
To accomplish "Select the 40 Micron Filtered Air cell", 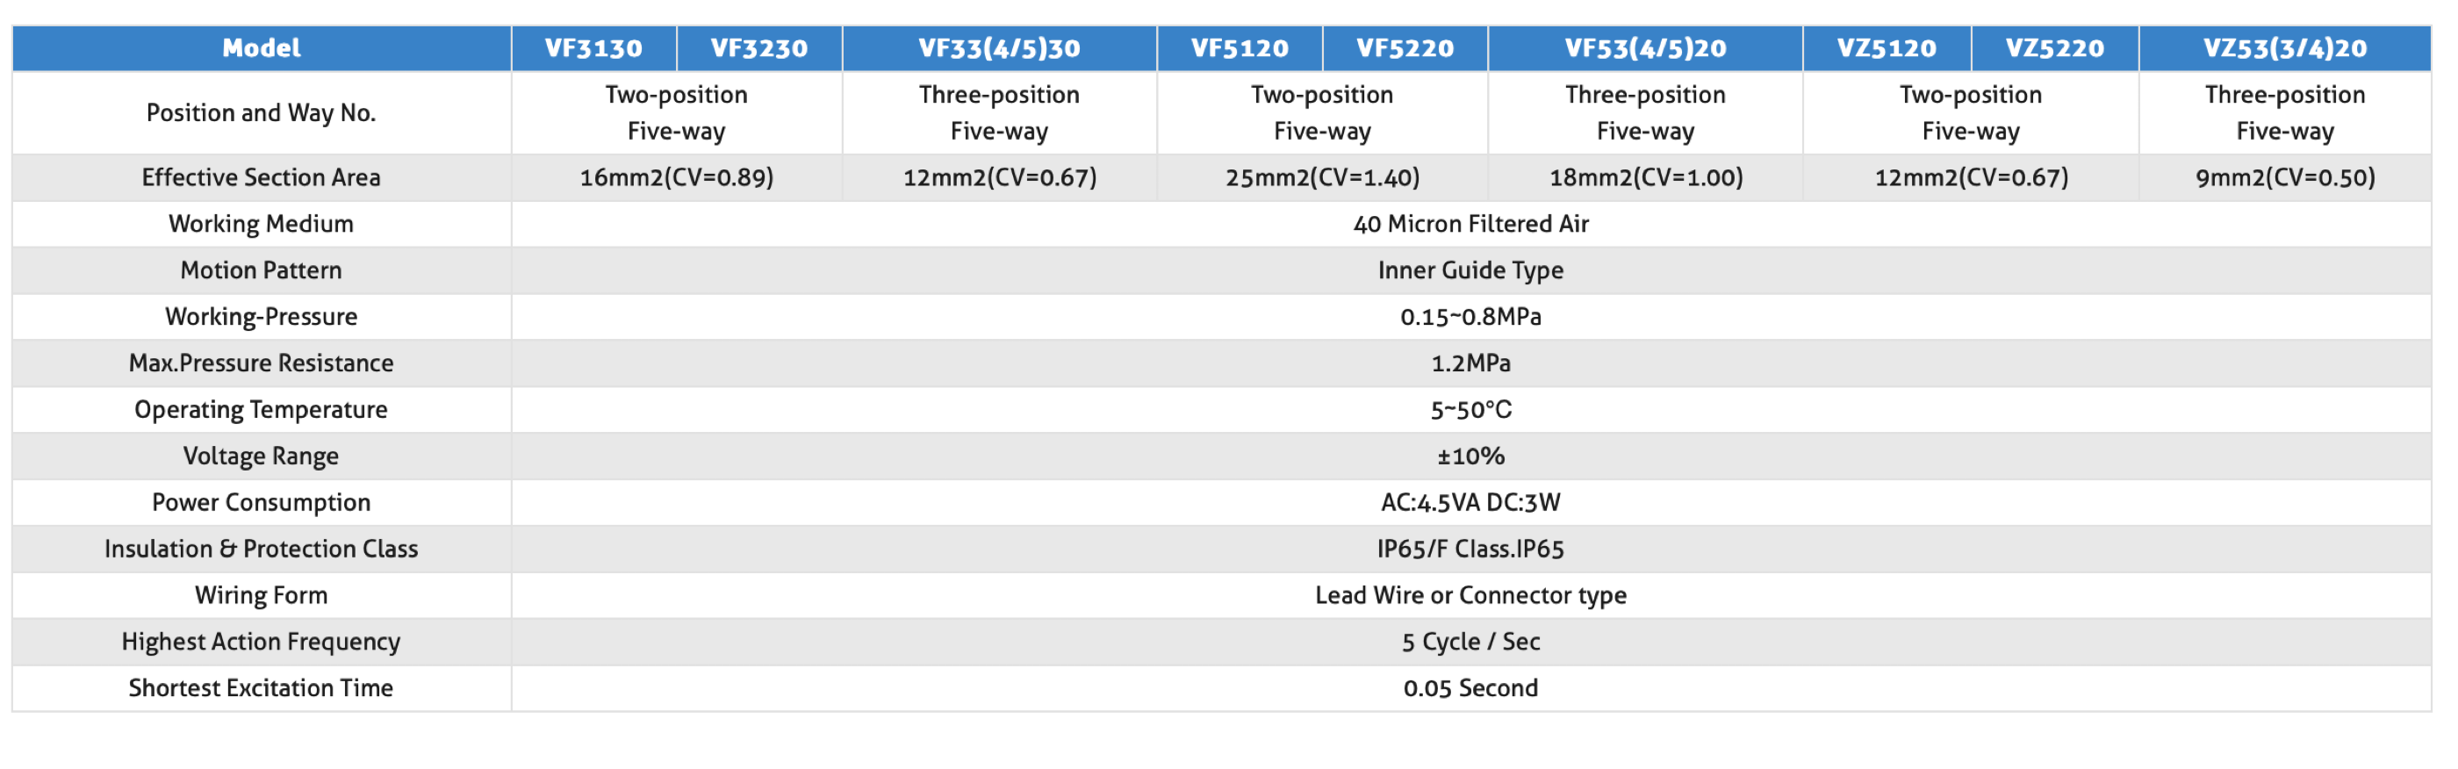I will (1470, 224).
